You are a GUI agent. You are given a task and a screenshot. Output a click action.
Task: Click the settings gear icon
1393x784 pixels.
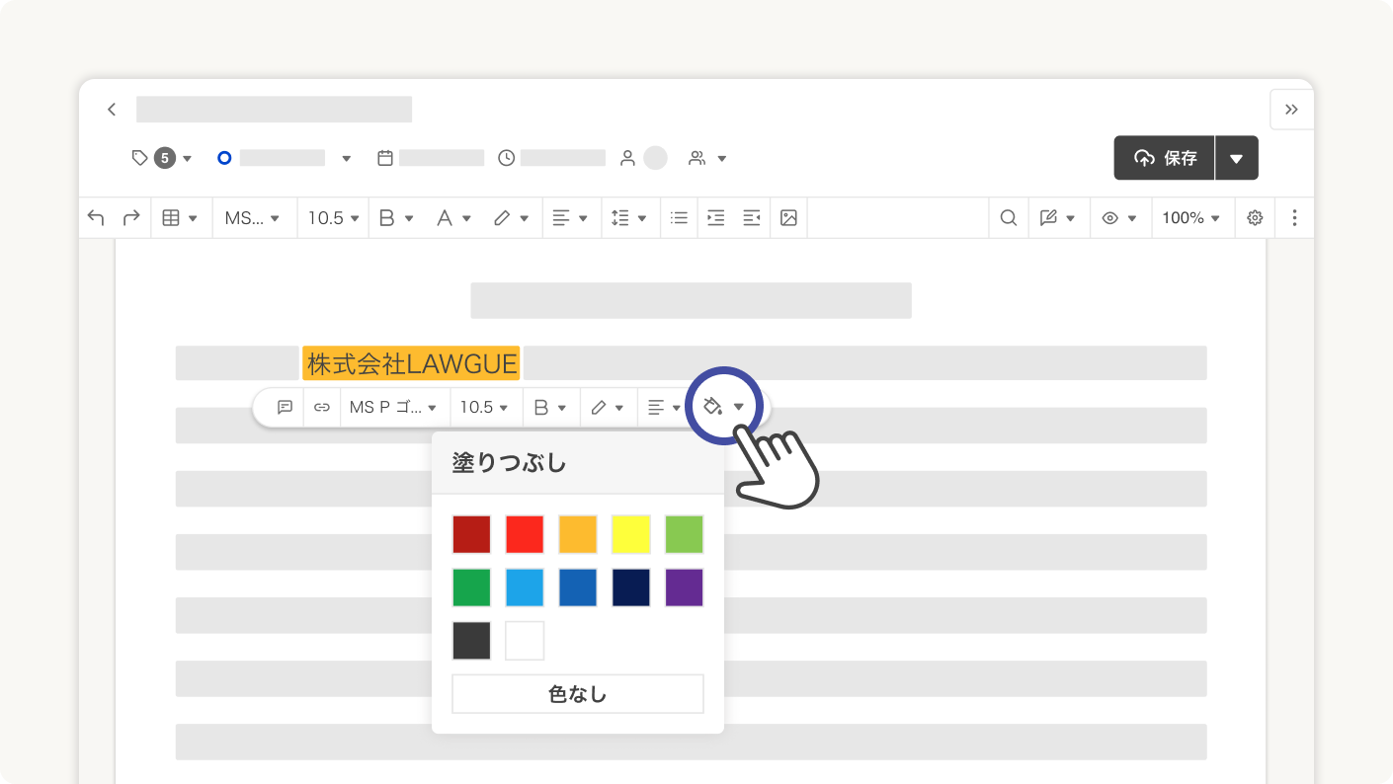(x=1254, y=217)
